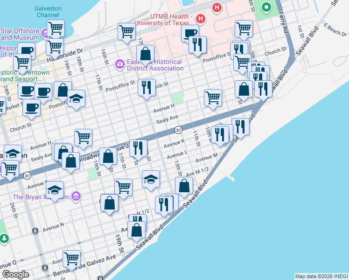Screen dimensions: 349x280
Task: Open the East End Historical District Association label
Action: tap(155, 65)
